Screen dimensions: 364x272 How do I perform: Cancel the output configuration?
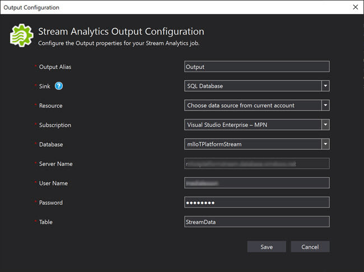coord(310,247)
